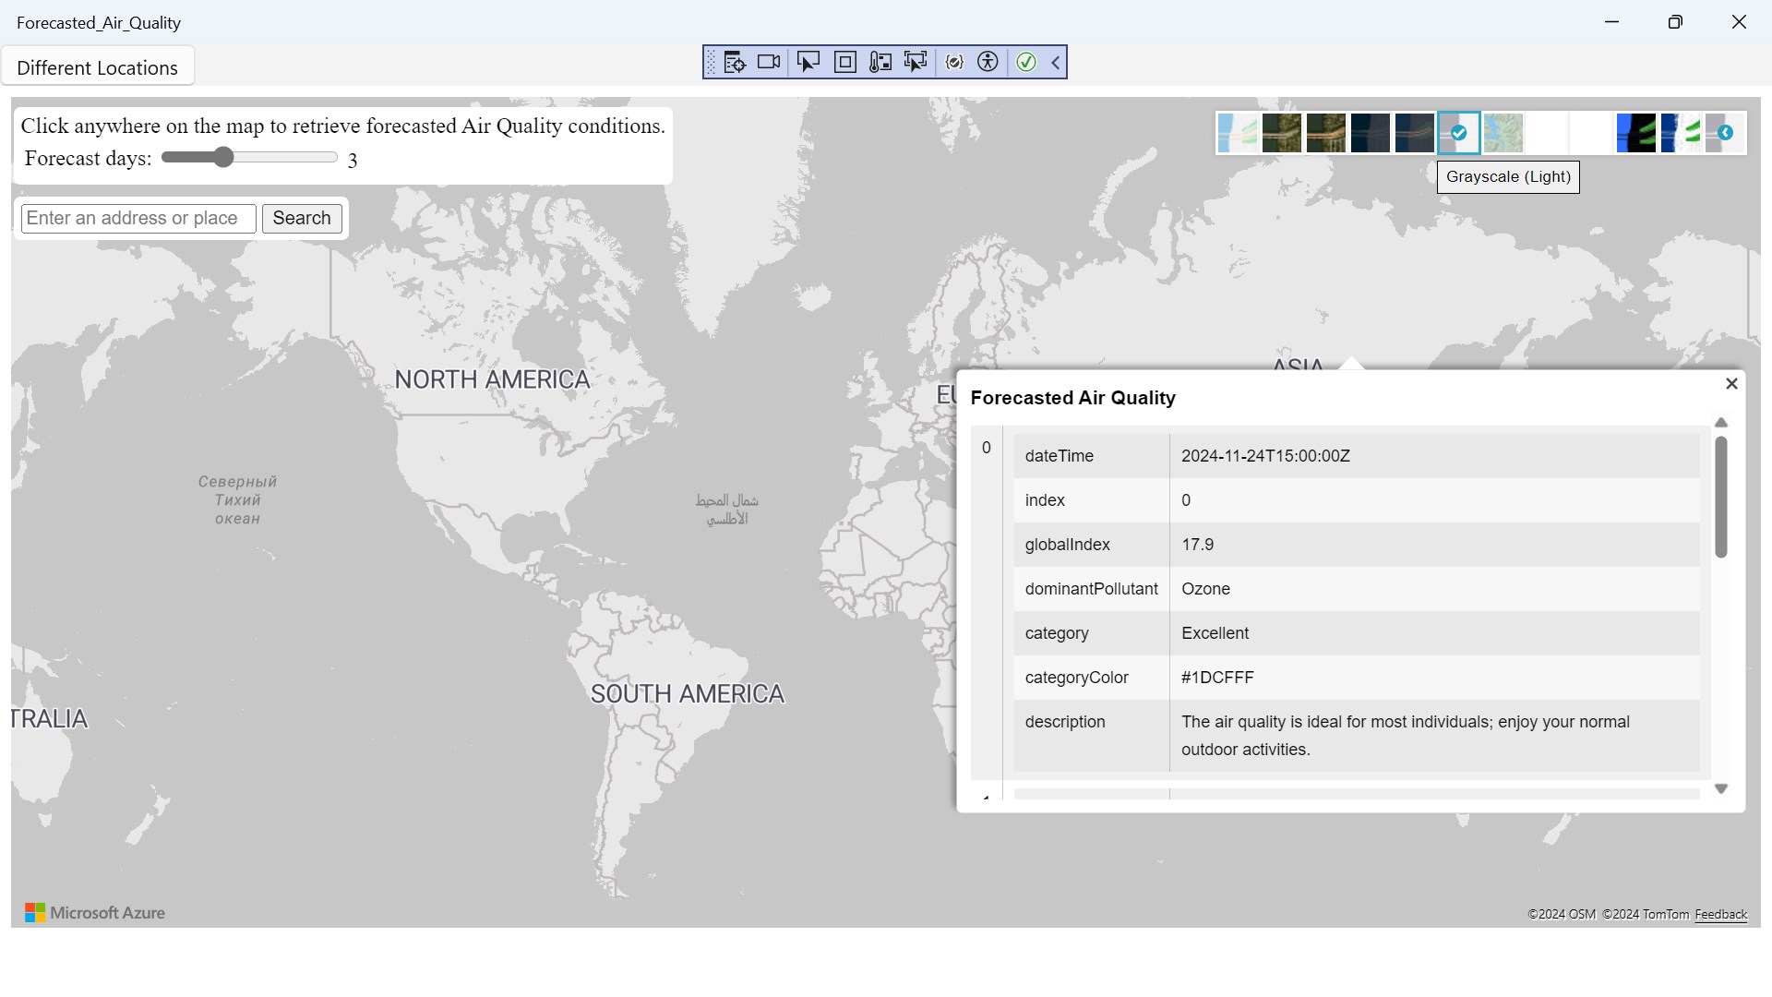Select the high contrast dark map style
Screen dimensions: 1772x997
pyautogui.click(x=1636, y=133)
